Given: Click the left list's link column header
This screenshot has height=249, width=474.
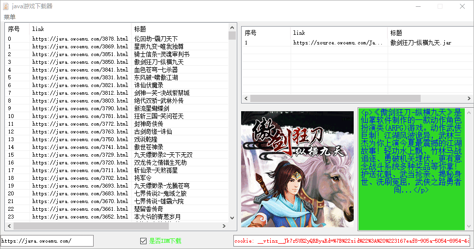Looking at the screenshot, I should click(x=81, y=29).
